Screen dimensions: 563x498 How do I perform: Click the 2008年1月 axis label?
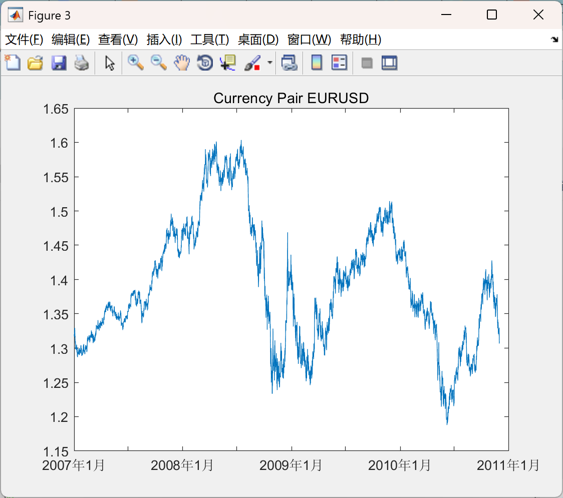[x=182, y=465]
